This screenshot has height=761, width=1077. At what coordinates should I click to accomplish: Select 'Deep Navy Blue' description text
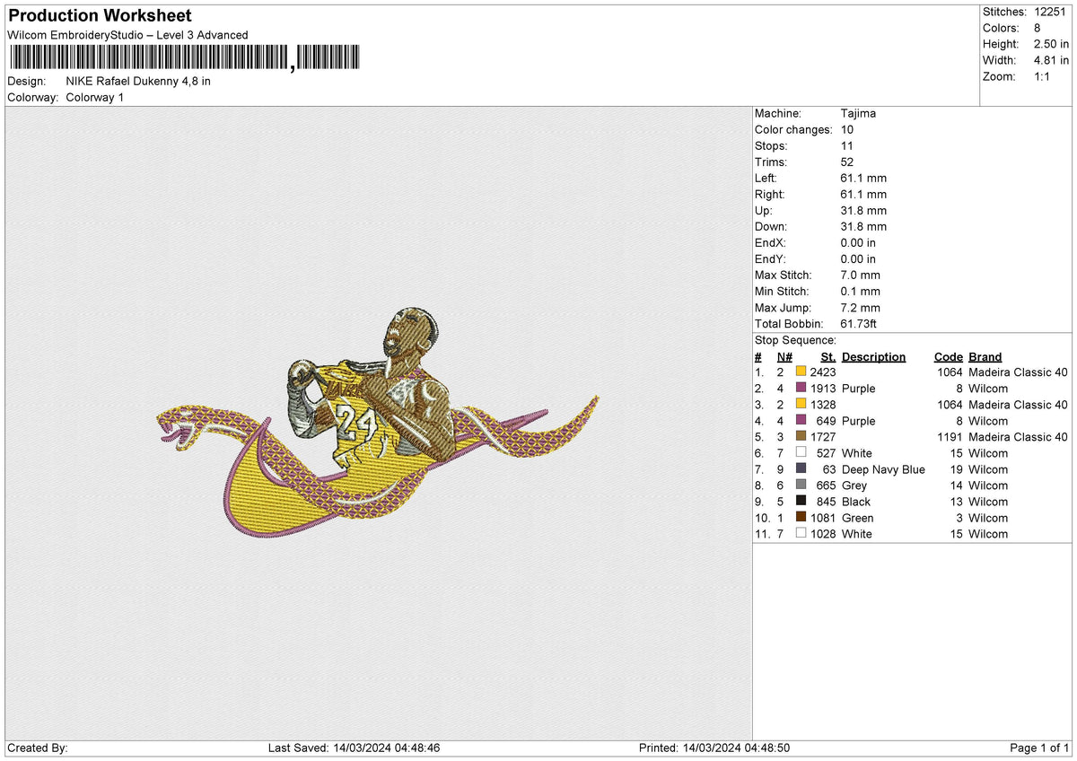[x=883, y=469]
